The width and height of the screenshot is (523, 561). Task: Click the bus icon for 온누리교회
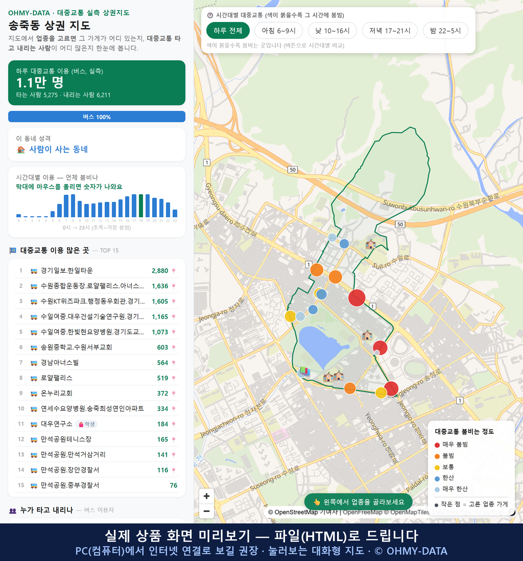(34, 393)
